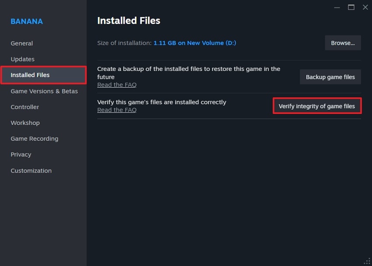
Task: Open the Privacy settings section
Action: 21,154
